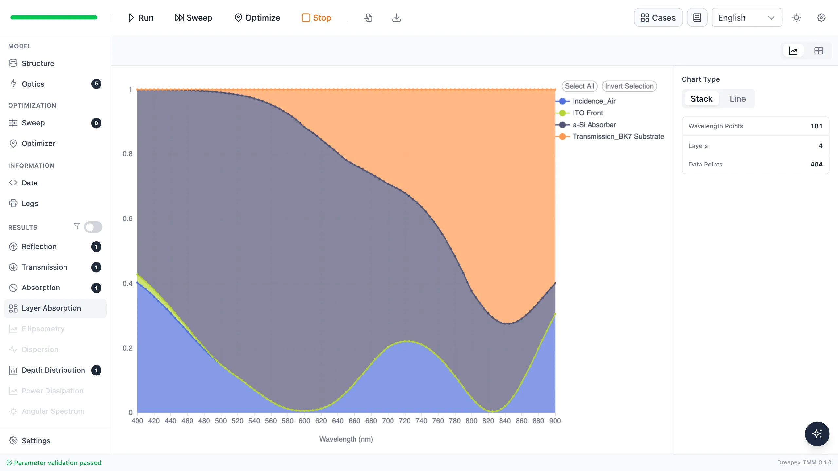Switch to table grid view icon

click(818, 51)
